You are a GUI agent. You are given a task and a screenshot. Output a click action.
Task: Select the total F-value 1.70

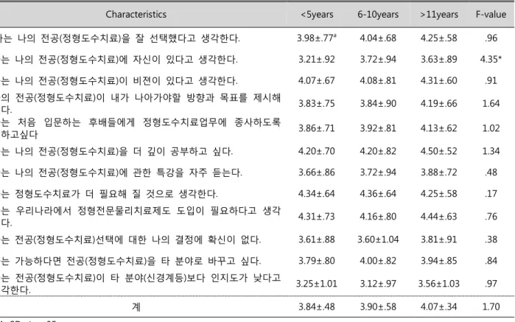tap(491, 307)
